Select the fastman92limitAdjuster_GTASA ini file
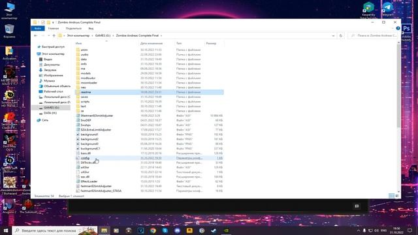 (101, 191)
